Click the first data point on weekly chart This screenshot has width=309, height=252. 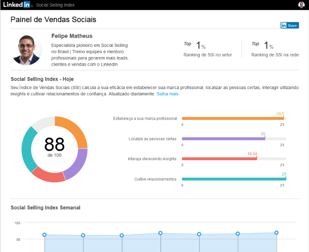click(44, 235)
